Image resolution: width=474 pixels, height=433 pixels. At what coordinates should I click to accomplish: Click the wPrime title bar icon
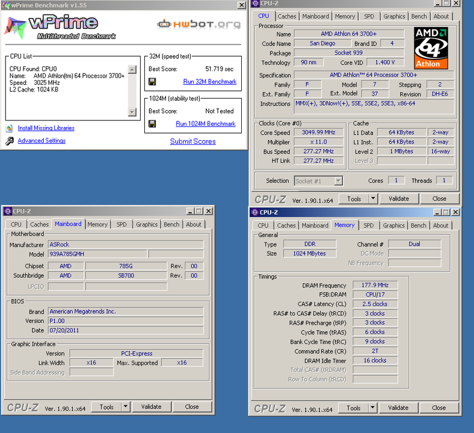tap(6, 5)
